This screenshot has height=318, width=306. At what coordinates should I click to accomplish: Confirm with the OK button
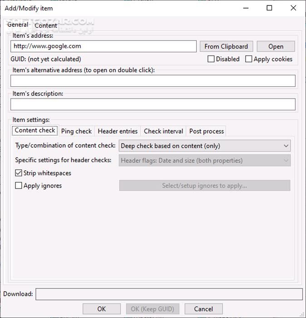click(x=102, y=309)
